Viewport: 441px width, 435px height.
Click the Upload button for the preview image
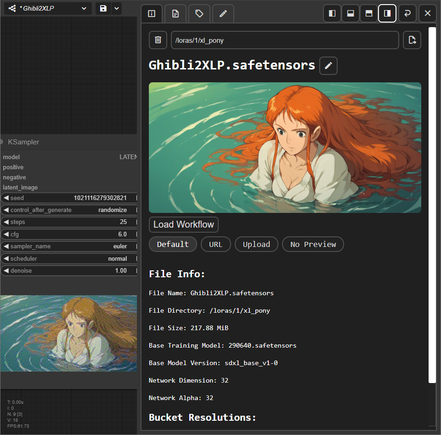coord(256,244)
